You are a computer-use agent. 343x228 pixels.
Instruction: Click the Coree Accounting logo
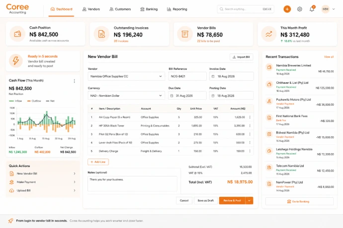pyautogui.click(x=17, y=9)
